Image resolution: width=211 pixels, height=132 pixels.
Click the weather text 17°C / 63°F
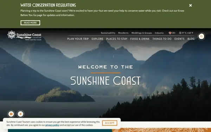pos(187,33)
